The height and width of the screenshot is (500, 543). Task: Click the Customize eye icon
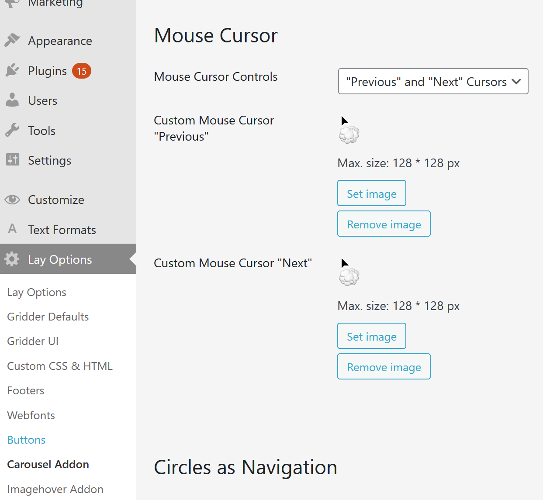(x=12, y=200)
